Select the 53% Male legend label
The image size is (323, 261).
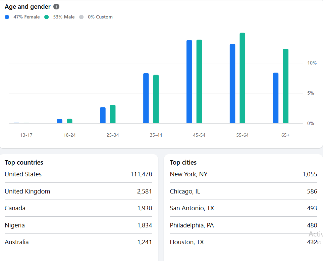(64, 17)
